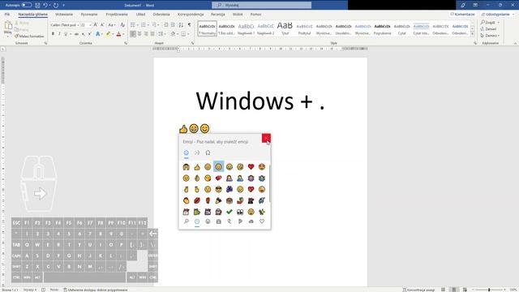The height and width of the screenshot is (292, 519).
Task: Click the bullets list icon
Action: (133, 25)
